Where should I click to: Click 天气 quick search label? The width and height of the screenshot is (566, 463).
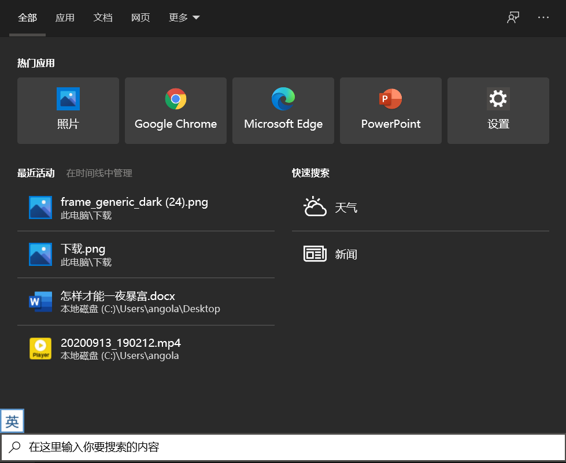(x=346, y=208)
